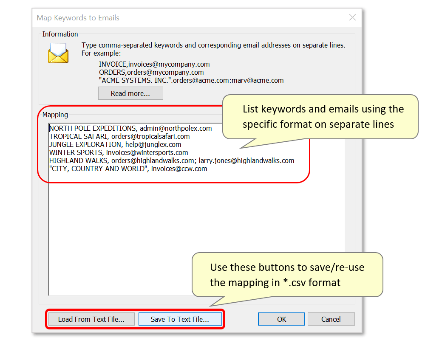425x343 pixels.
Task: Click the HIGHLAND WALKS mapping line
Action: 172,161
